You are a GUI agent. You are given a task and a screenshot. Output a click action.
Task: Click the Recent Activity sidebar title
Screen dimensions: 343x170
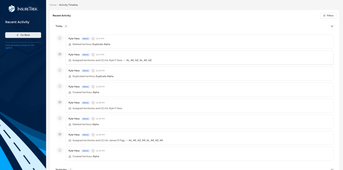tap(17, 22)
